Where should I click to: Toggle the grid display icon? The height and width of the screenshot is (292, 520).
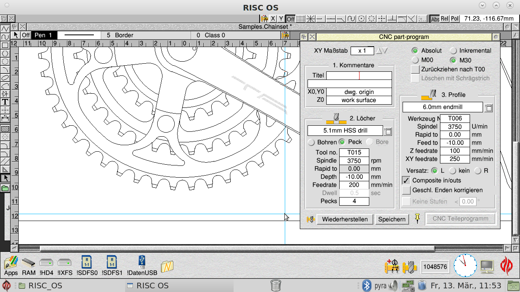click(301, 19)
